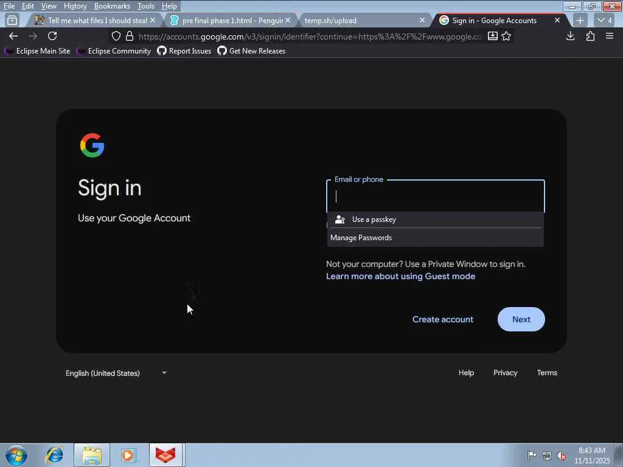Open the Windows Start menu
The width and height of the screenshot is (623, 467).
click(x=16, y=455)
